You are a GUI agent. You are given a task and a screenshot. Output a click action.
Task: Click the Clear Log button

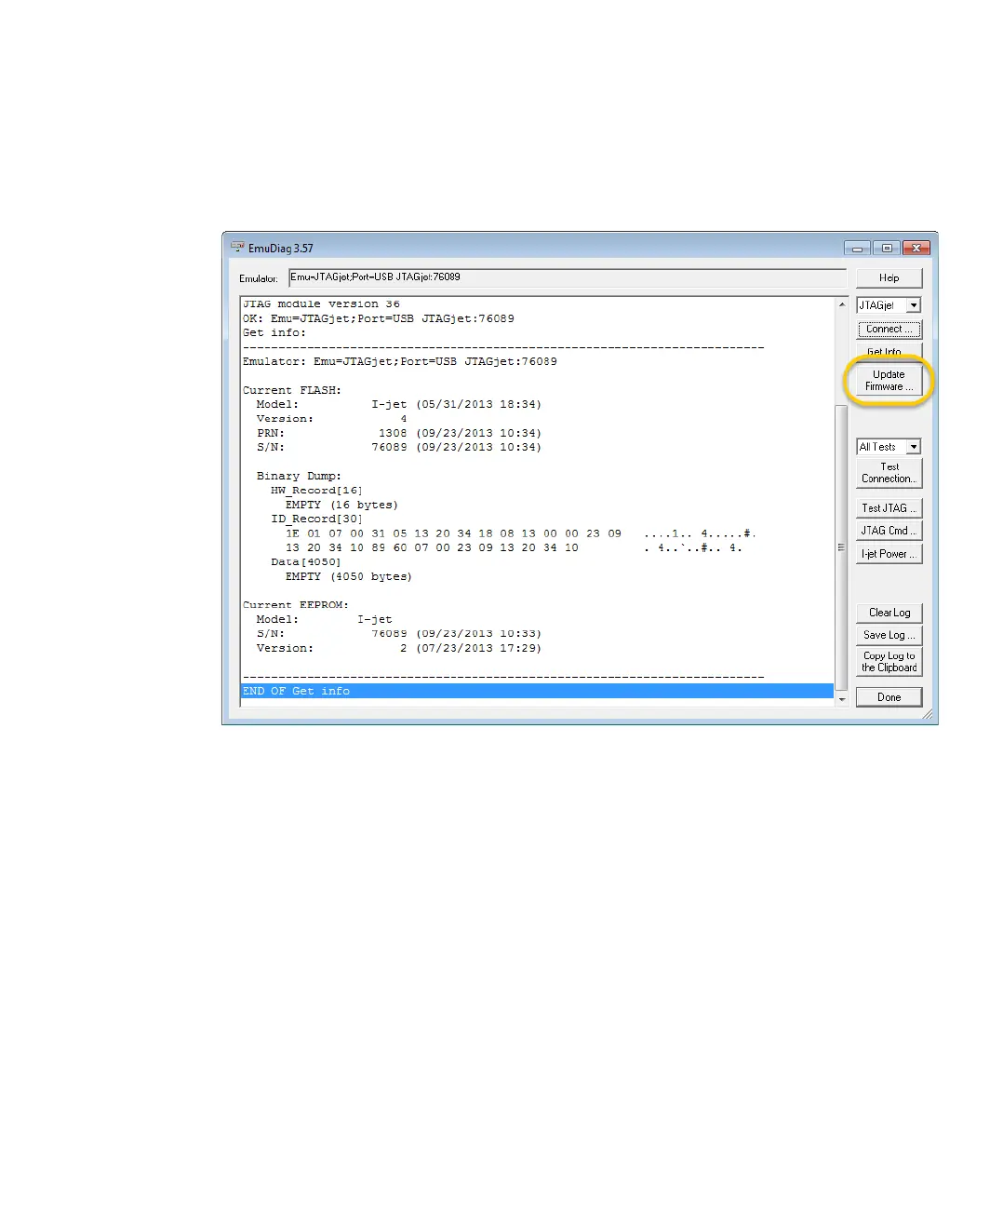click(x=889, y=613)
